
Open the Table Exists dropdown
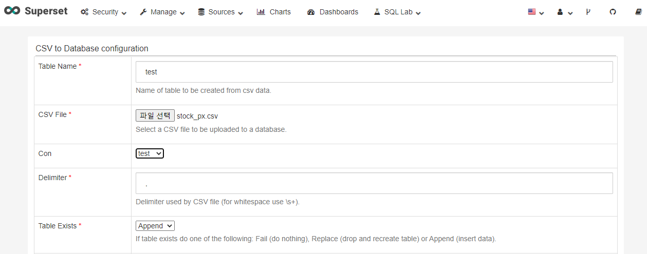pyautogui.click(x=155, y=226)
